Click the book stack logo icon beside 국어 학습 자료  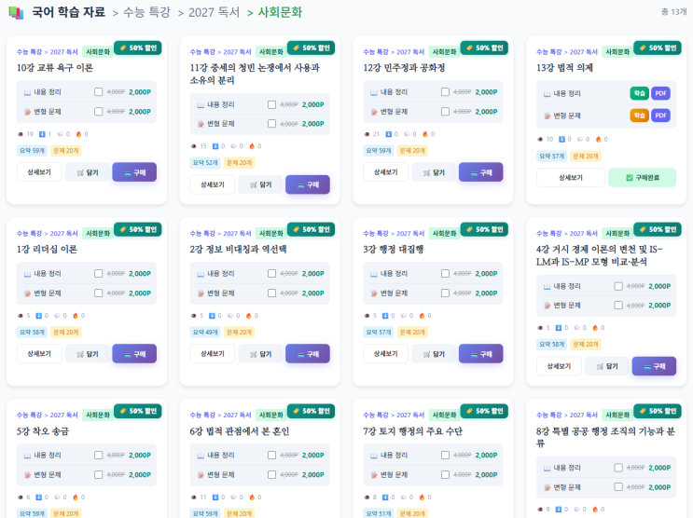click(15, 13)
